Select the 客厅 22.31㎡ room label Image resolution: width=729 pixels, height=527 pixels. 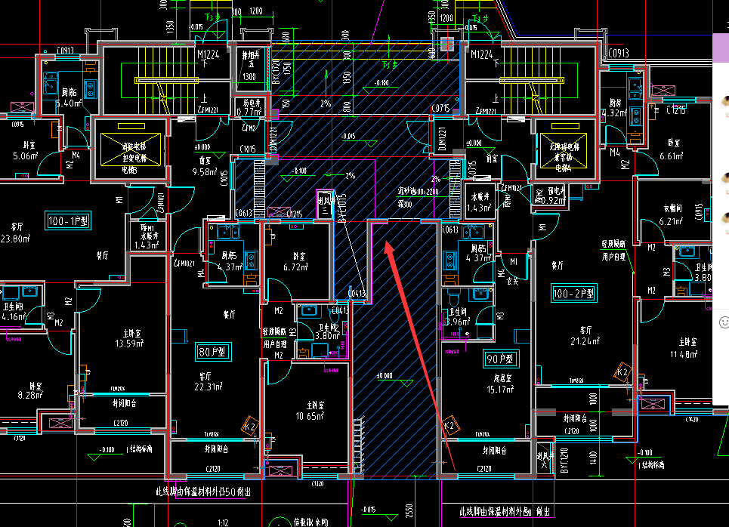(209, 381)
